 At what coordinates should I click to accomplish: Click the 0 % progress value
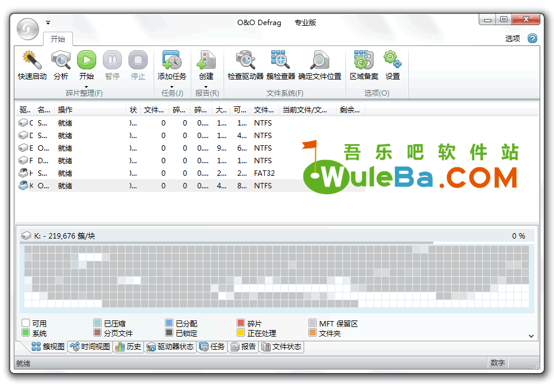click(519, 236)
